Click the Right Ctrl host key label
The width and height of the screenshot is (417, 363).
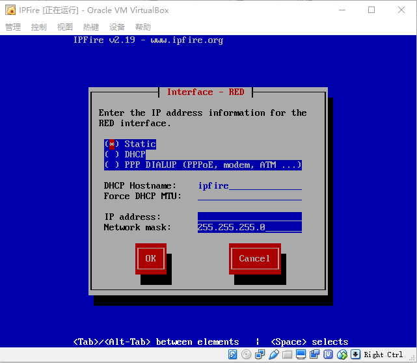click(x=383, y=355)
